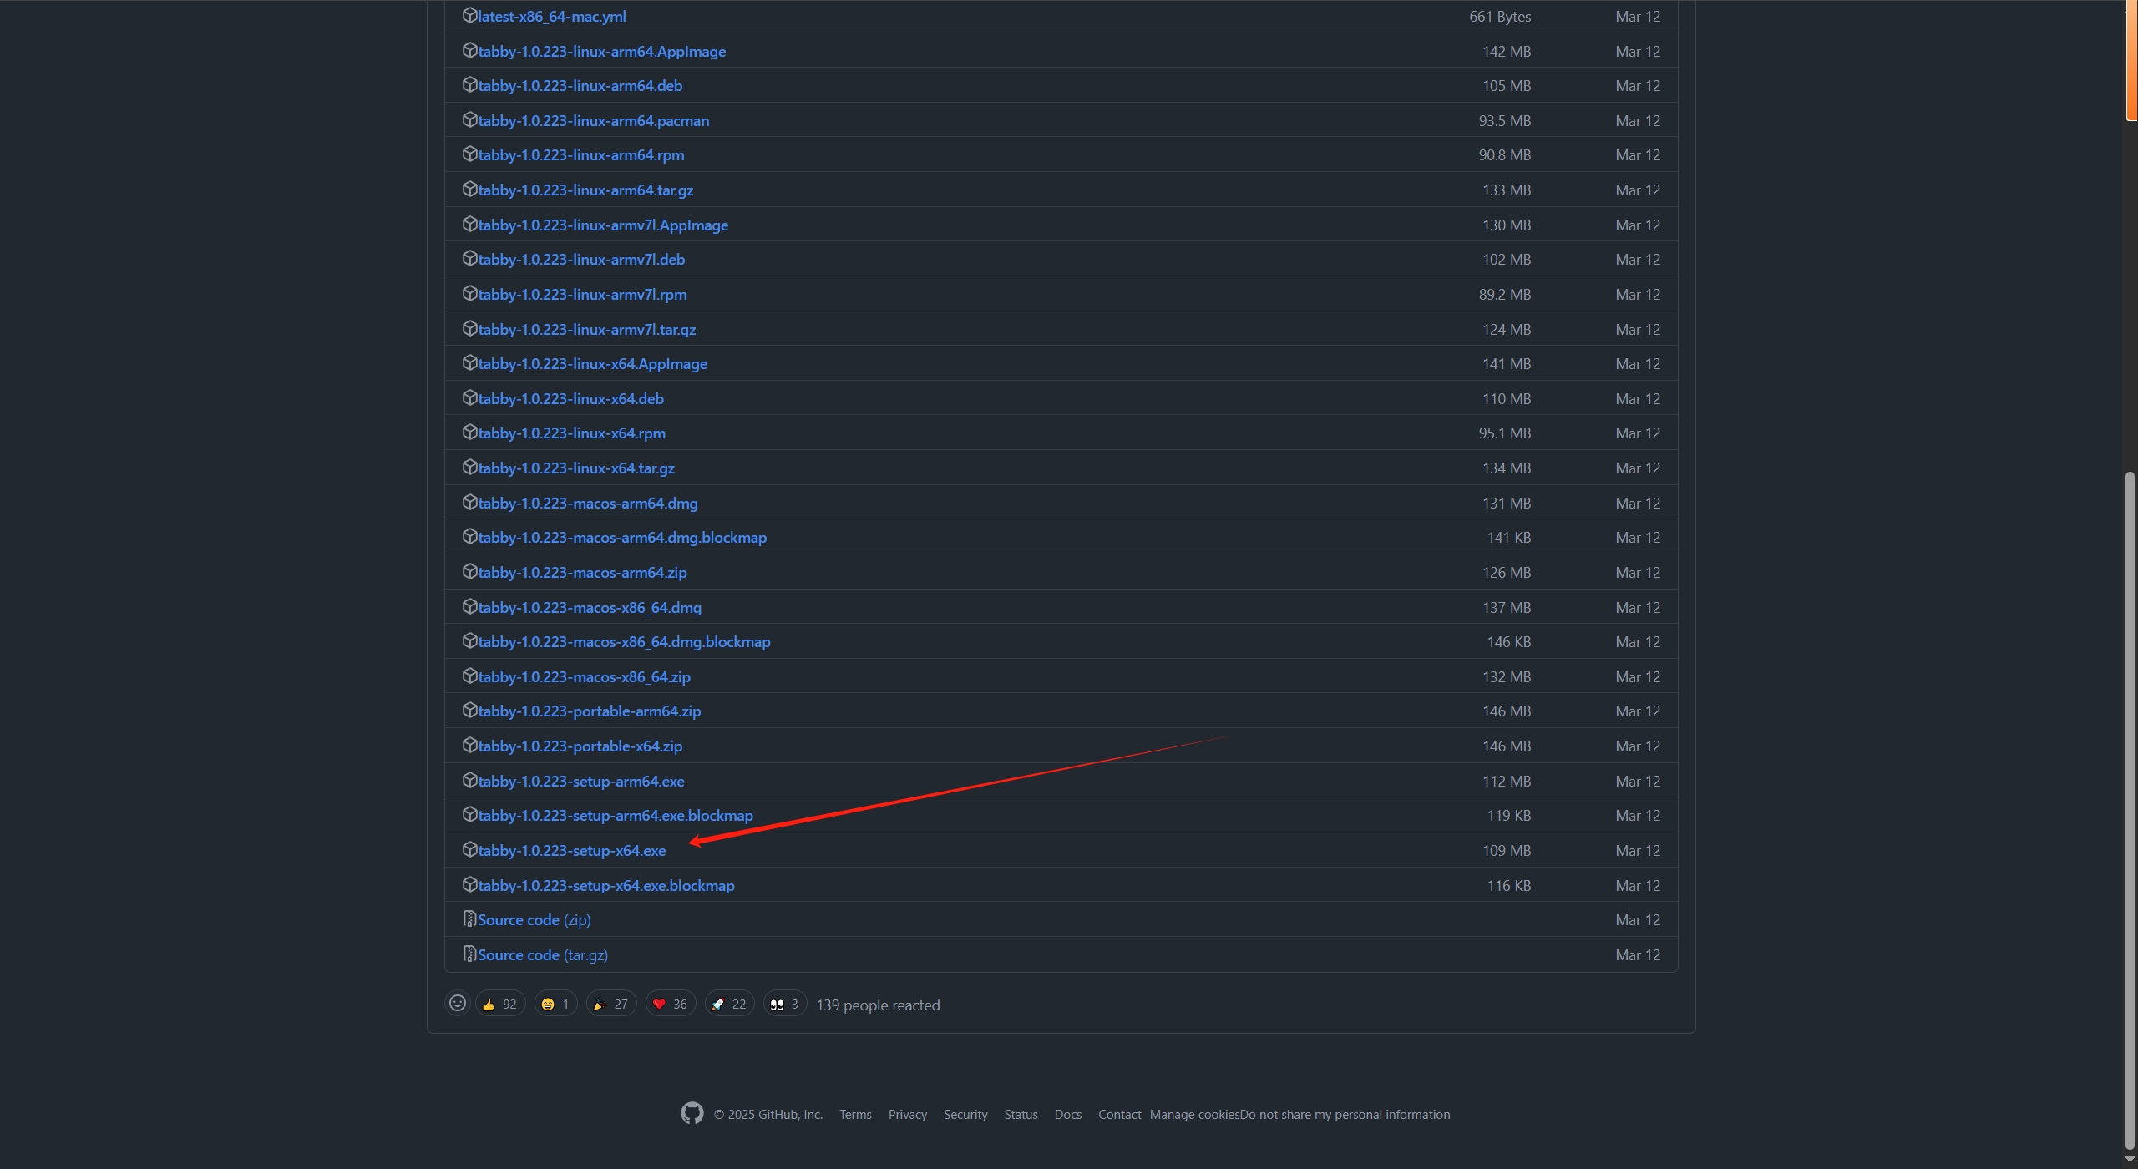The width and height of the screenshot is (2138, 1169).
Task: Download tabby-1.0.223-macos-x86_64.dmg
Action: (590, 608)
